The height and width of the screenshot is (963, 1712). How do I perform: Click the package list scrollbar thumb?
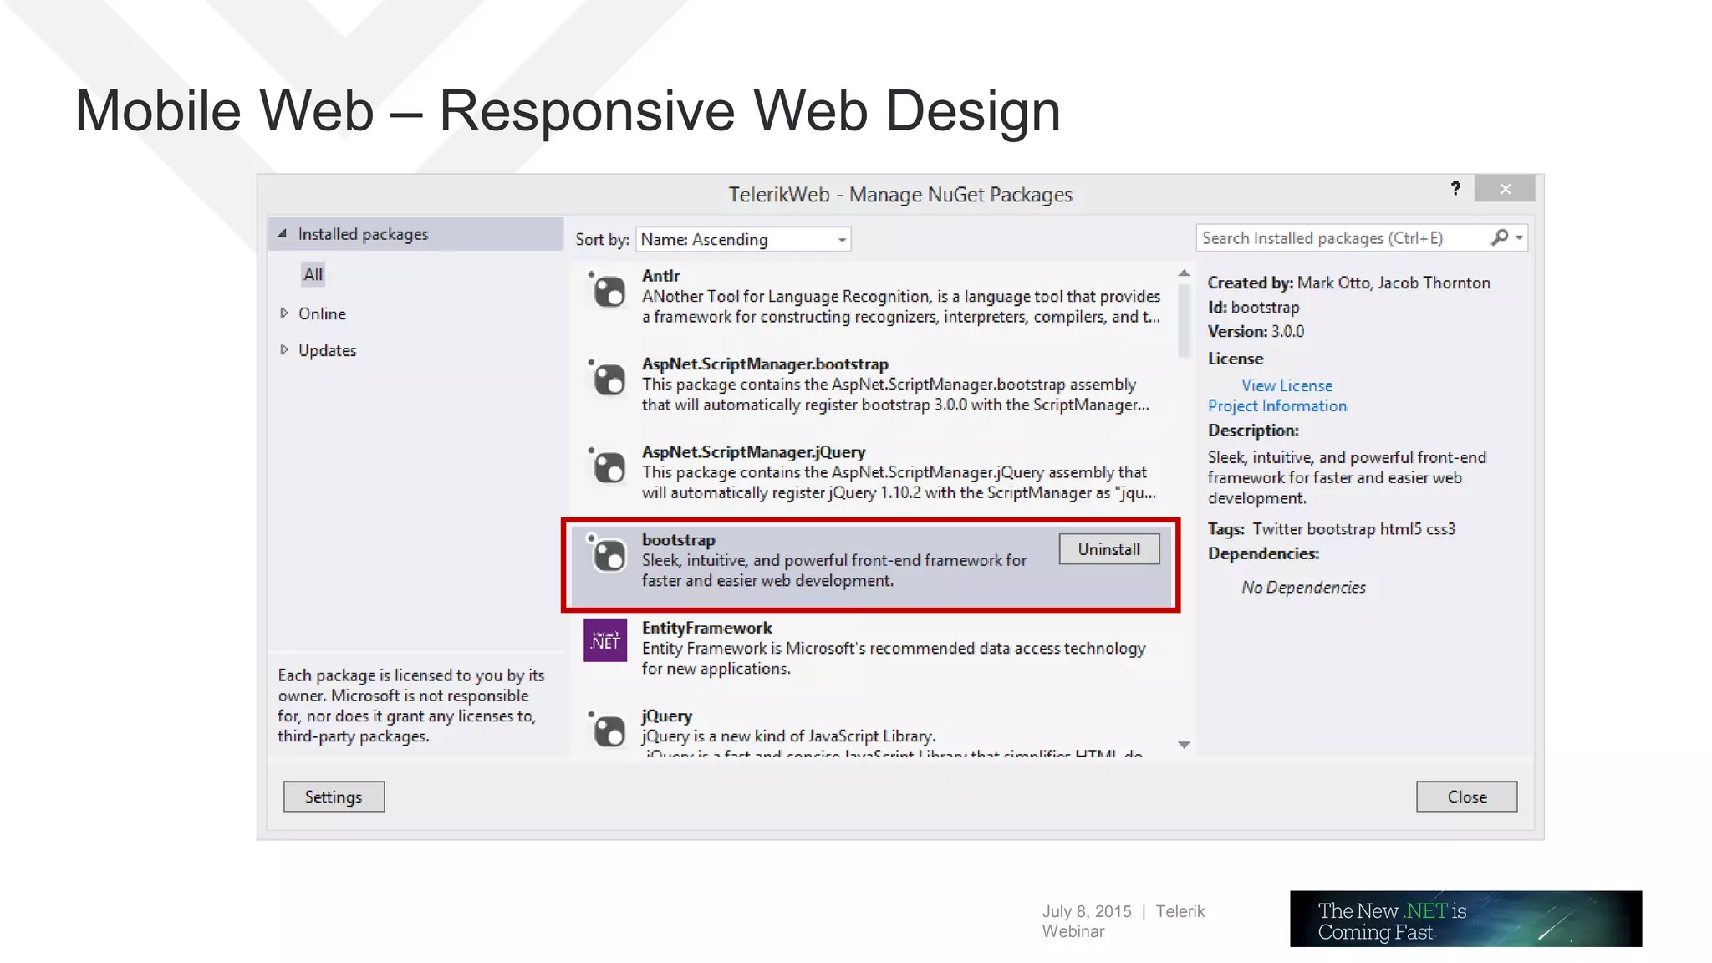[1184, 321]
